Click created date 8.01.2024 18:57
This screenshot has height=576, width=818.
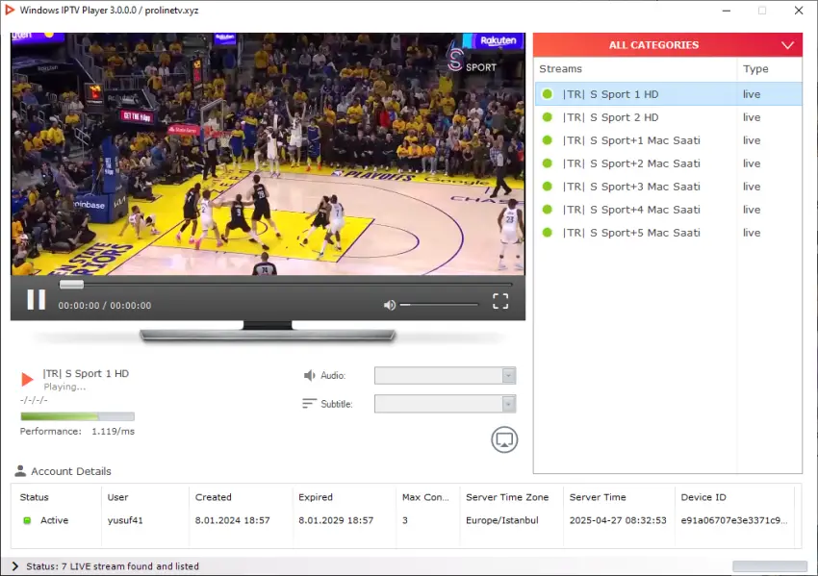[x=233, y=520]
